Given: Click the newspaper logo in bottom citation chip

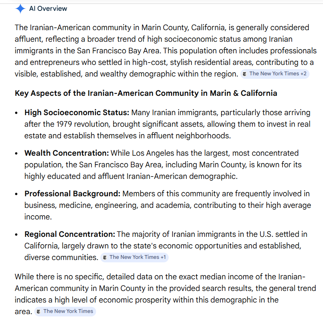Looking at the screenshot, I should (39, 311).
